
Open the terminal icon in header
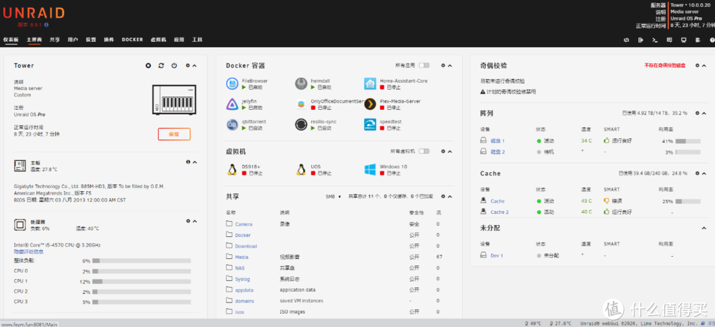click(655, 40)
